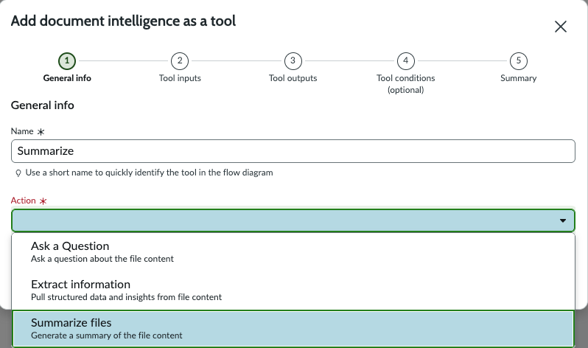Close the Add document intelligence dialog
This screenshot has width=588, height=348.
(x=561, y=27)
